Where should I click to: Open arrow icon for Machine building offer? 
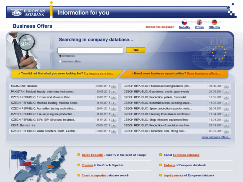click(114, 103)
